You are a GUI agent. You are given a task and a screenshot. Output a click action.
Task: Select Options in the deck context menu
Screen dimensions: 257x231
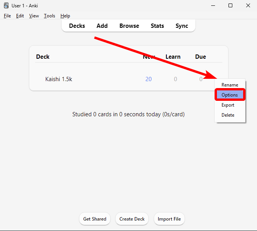click(x=230, y=95)
